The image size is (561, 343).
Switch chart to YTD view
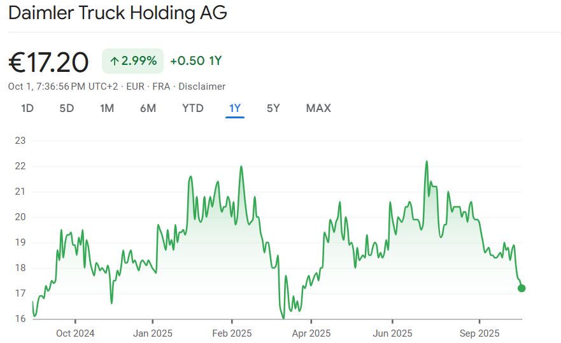[193, 108]
